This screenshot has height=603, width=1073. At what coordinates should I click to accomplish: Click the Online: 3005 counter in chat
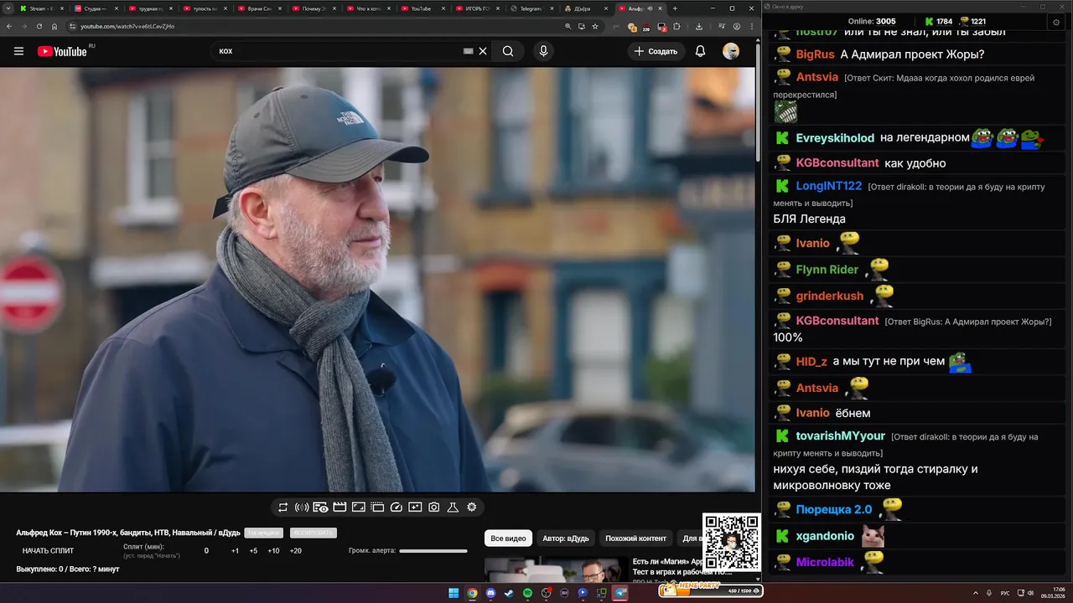[872, 21]
